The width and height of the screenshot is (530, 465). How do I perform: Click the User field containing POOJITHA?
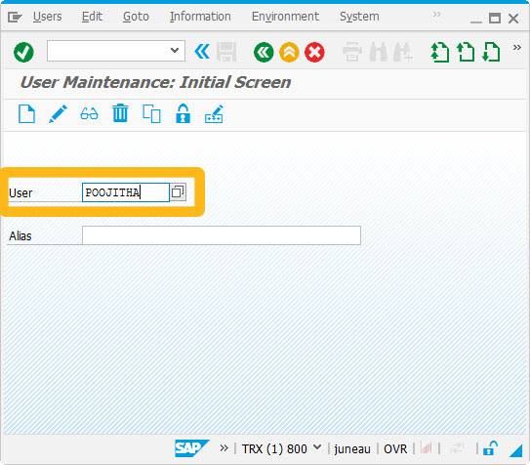126,192
